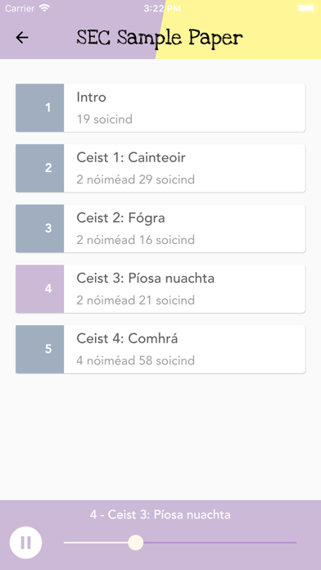Viewport: 321px width, 570px height.
Task: Click the unplayed part of progress track
Action: (220, 542)
